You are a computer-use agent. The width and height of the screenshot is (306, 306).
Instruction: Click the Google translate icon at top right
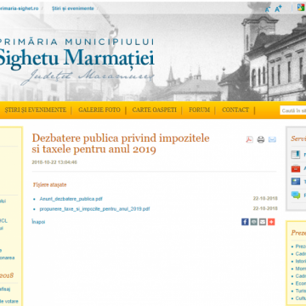coord(301,8)
